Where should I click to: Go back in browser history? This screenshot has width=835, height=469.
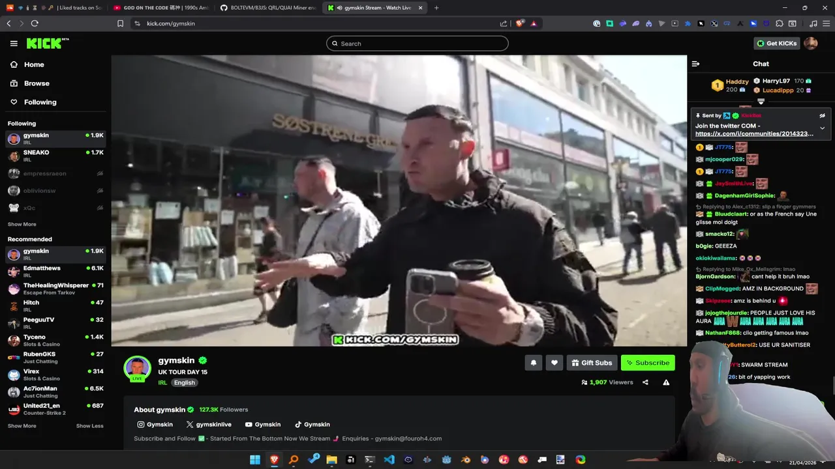[x=8, y=23]
